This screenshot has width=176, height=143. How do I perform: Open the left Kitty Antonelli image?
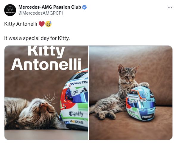point(46,93)
